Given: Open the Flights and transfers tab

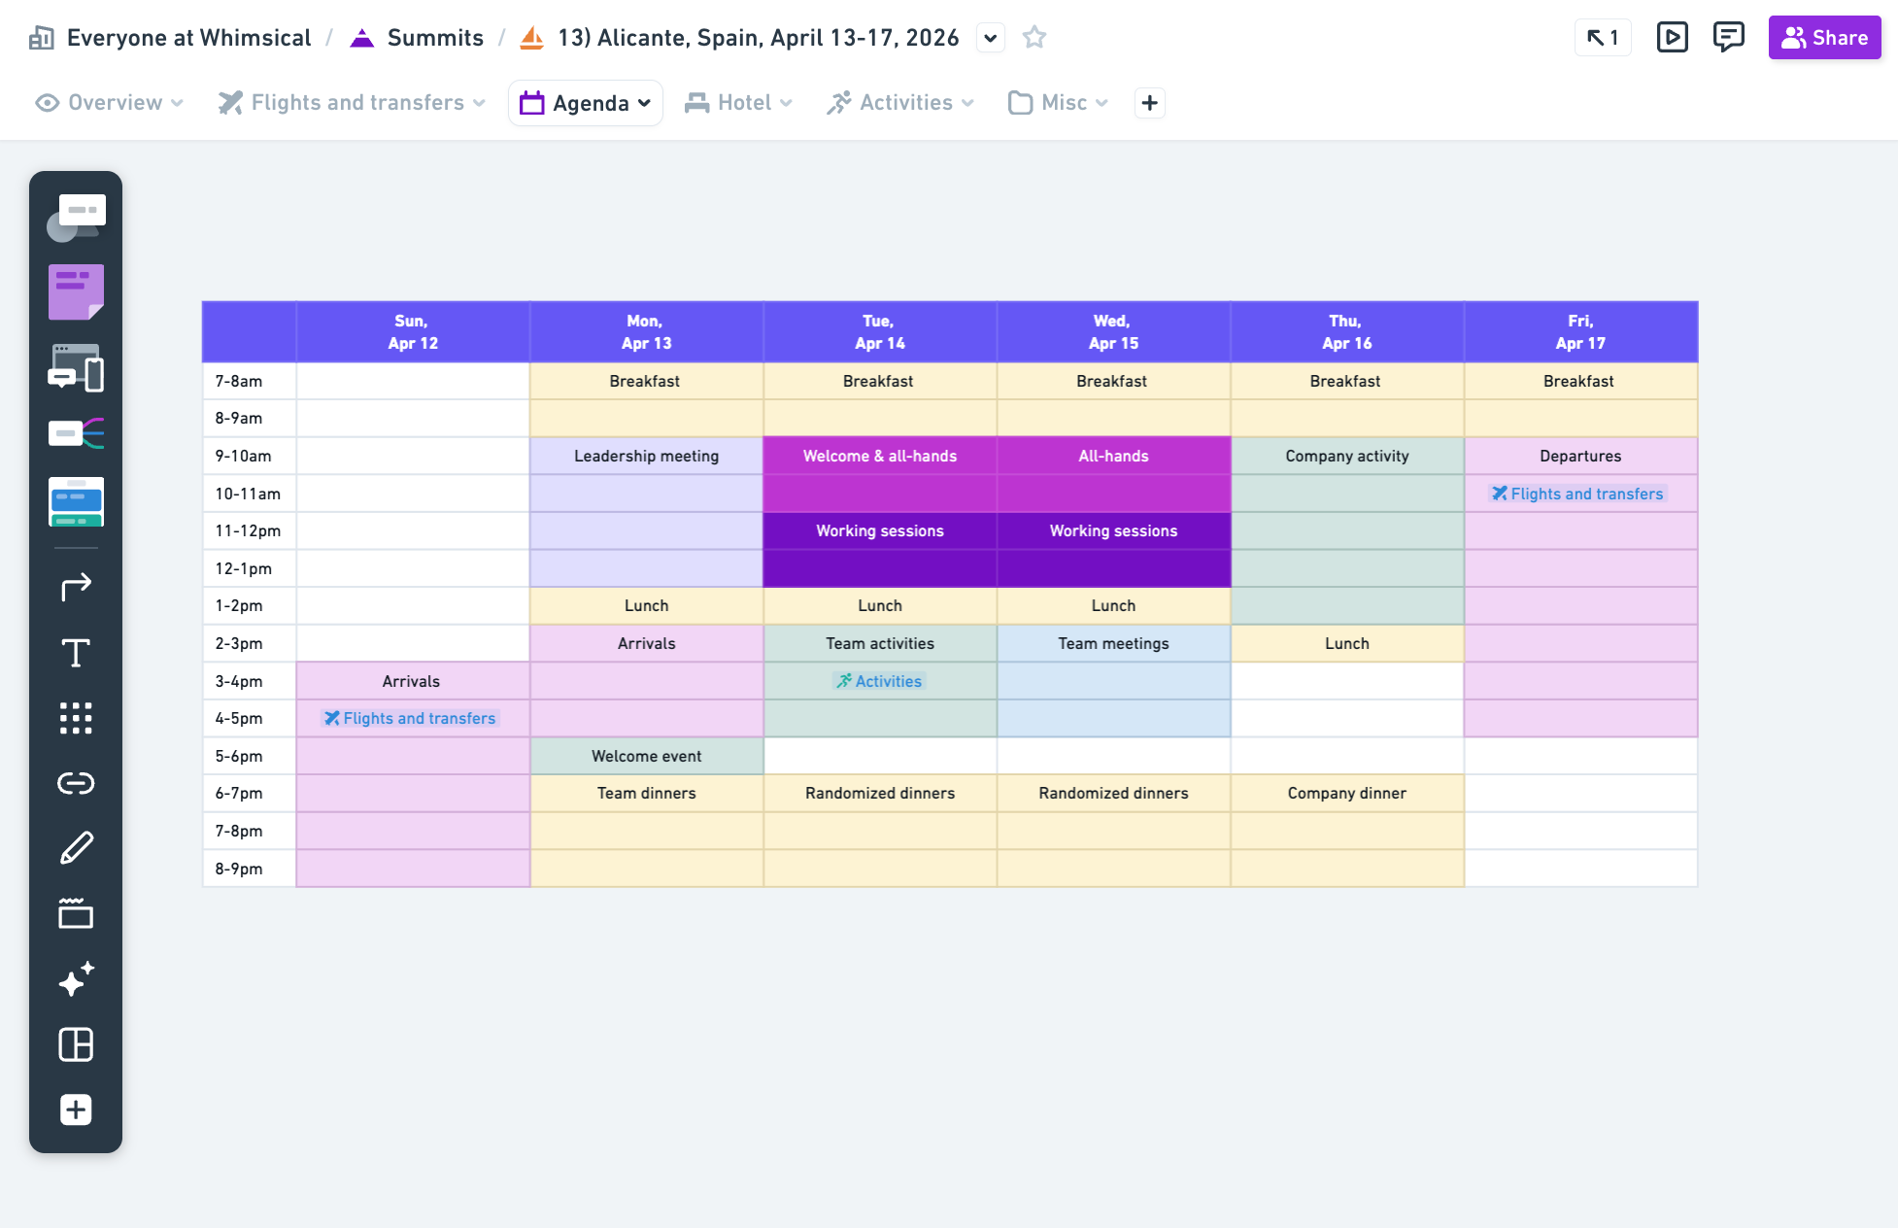Looking at the screenshot, I should pyautogui.click(x=356, y=103).
